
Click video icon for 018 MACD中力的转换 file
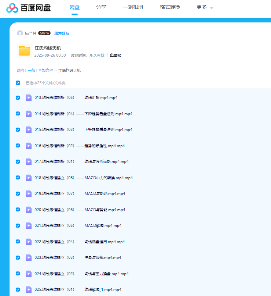click(29, 178)
